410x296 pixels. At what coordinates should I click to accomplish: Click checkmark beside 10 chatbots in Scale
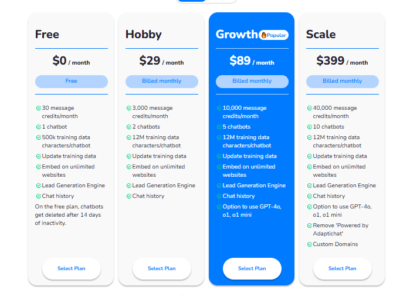coord(310,127)
